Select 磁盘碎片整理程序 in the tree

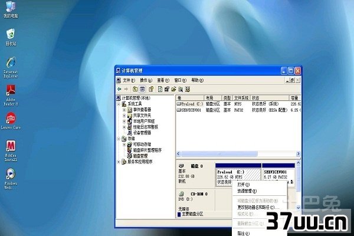tap(147, 150)
